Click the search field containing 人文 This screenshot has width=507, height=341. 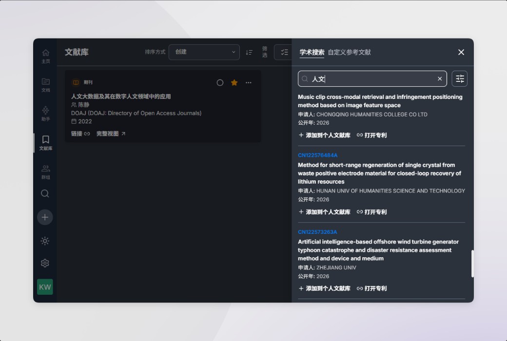(372, 79)
